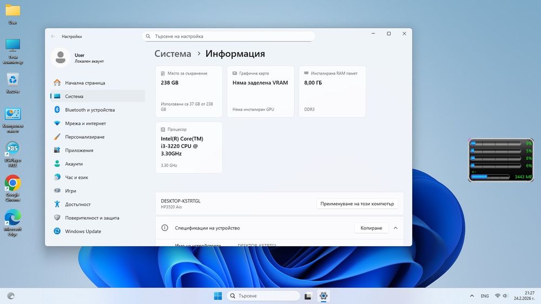
Task: Click the info icon next to Спецификации на устройство
Action: point(164,227)
